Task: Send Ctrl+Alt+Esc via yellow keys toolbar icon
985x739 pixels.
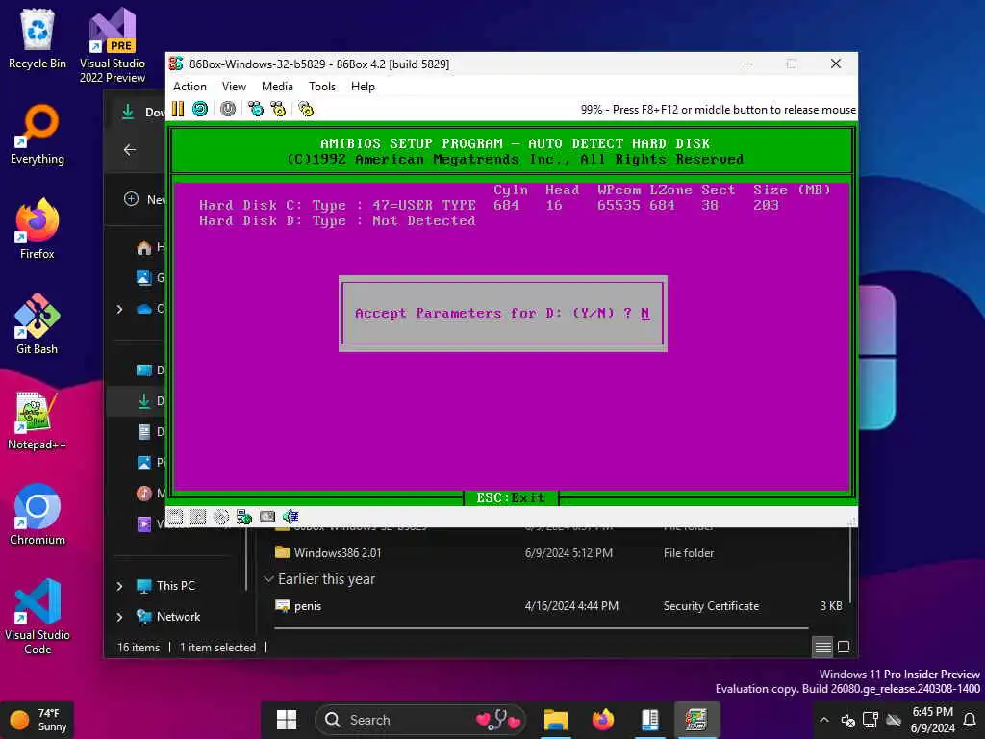Action: click(278, 109)
